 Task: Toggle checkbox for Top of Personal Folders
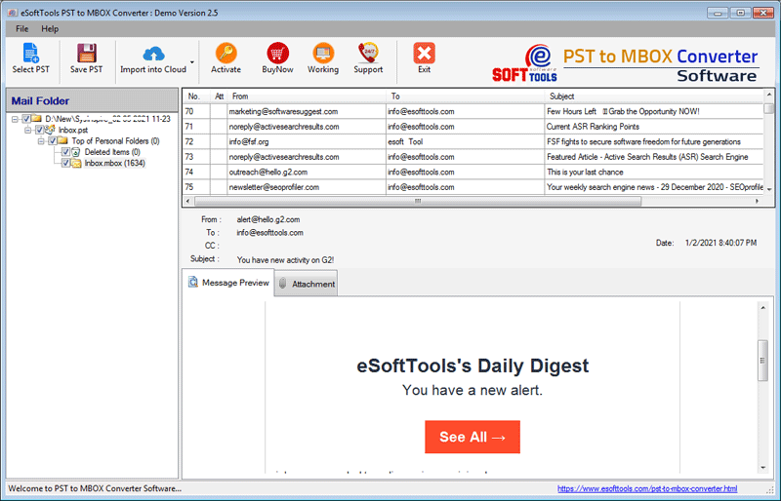(53, 140)
